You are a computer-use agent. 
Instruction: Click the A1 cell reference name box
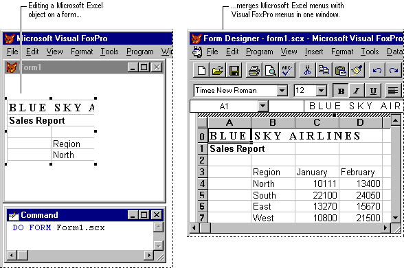[224, 106]
